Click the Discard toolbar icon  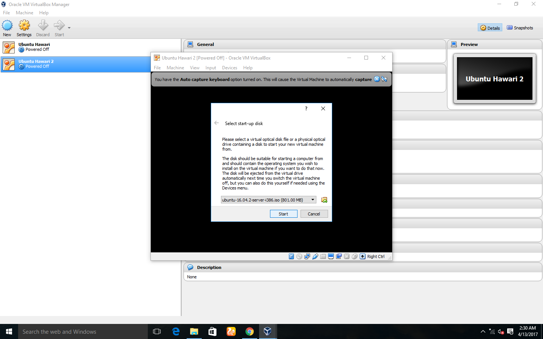[43, 28]
